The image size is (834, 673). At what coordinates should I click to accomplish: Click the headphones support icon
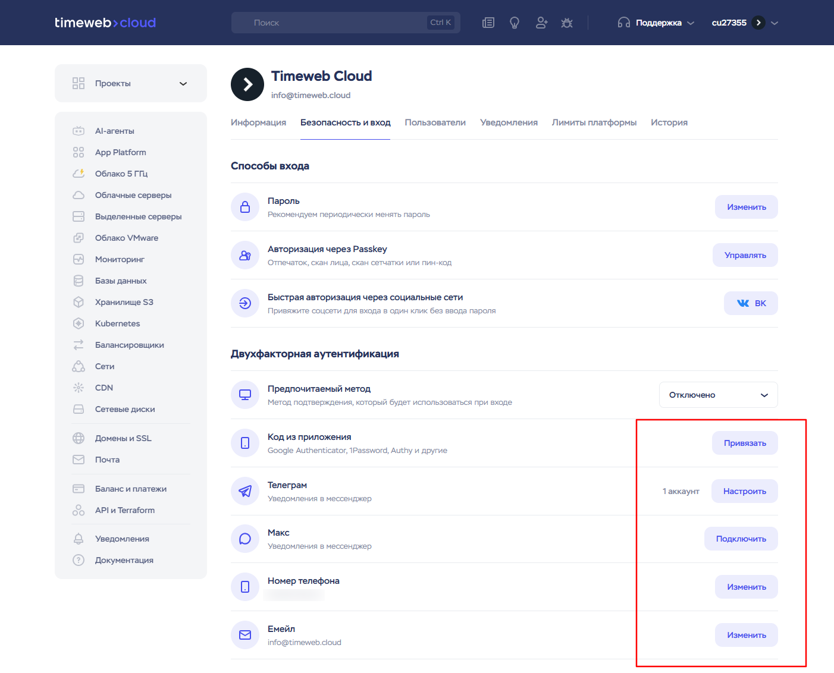tap(623, 23)
